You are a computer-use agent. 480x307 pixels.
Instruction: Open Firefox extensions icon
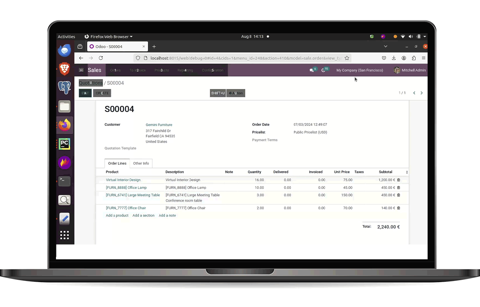coord(414,58)
